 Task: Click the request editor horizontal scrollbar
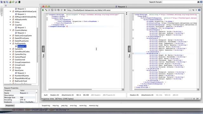[70, 89]
